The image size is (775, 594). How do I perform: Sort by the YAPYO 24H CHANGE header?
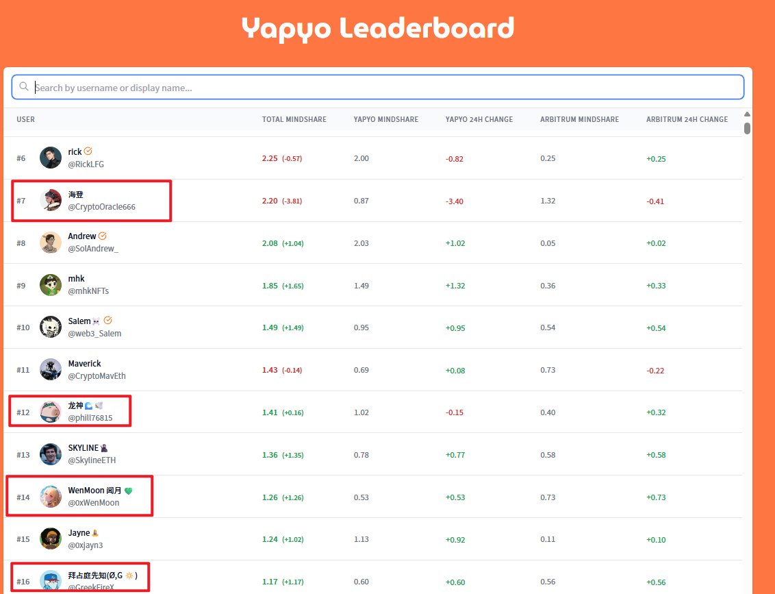click(479, 119)
